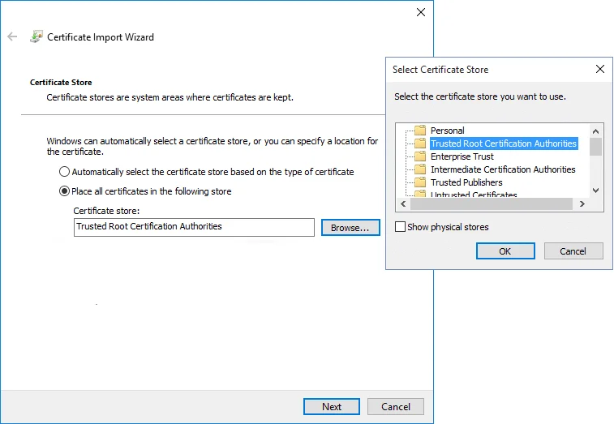Select the Untrusted Certificates store
This screenshot has height=424, width=614.
(x=474, y=195)
